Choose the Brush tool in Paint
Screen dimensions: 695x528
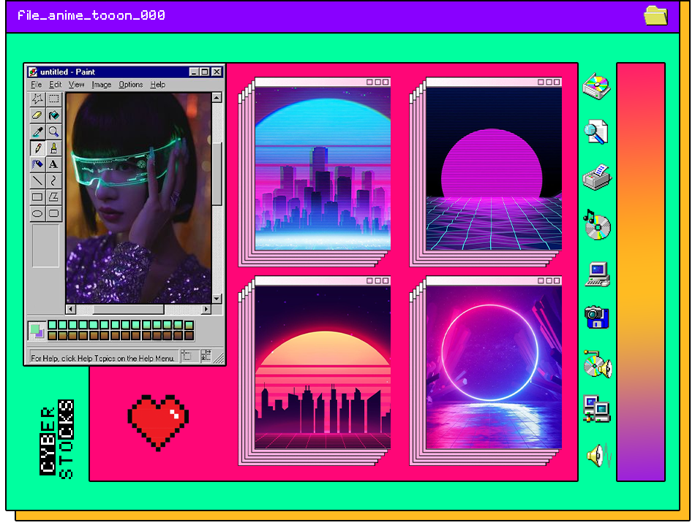53,148
